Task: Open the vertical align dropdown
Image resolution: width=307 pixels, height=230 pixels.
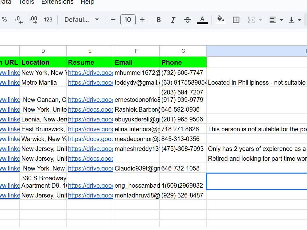Action: [x=295, y=20]
